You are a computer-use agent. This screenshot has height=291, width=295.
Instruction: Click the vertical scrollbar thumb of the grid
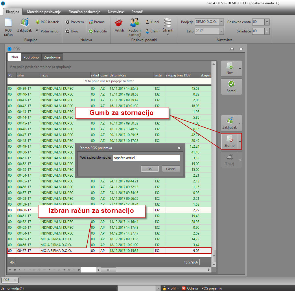pyautogui.click(x=214, y=256)
